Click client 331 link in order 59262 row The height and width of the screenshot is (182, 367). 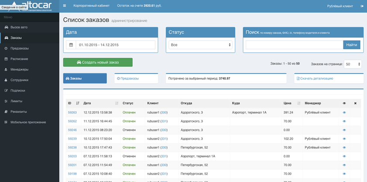164,121
